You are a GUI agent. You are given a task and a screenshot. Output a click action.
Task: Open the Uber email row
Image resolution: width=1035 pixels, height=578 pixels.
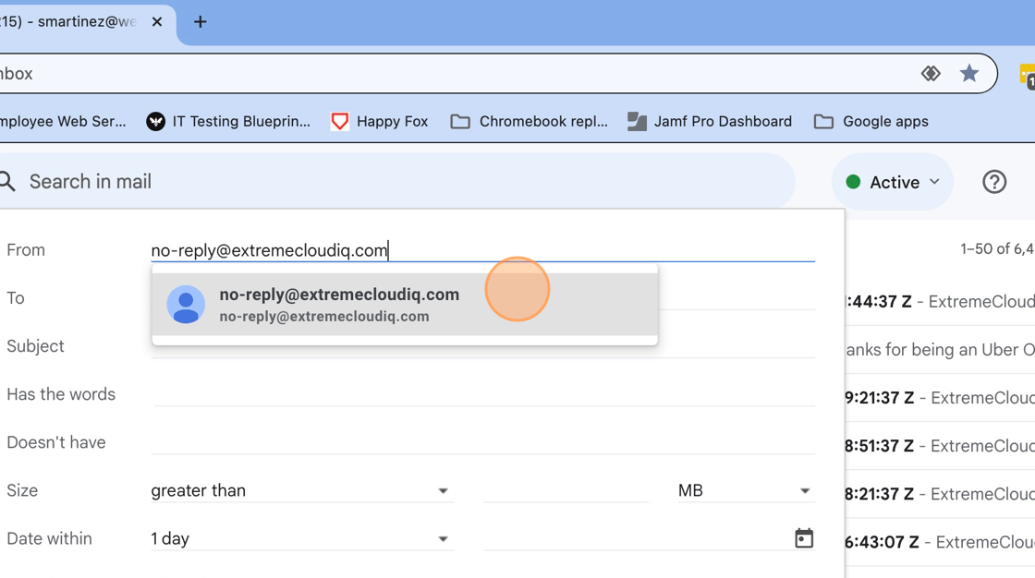point(940,350)
